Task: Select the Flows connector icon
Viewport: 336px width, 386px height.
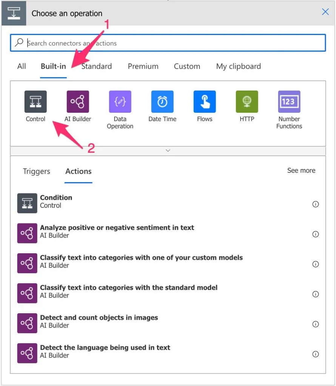Action: pyautogui.click(x=205, y=102)
